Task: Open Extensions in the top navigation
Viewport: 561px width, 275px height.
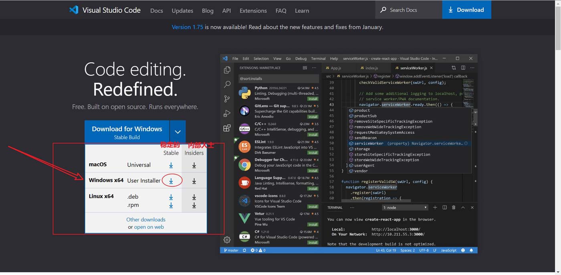Action: pyautogui.click(x=253, y=10)
